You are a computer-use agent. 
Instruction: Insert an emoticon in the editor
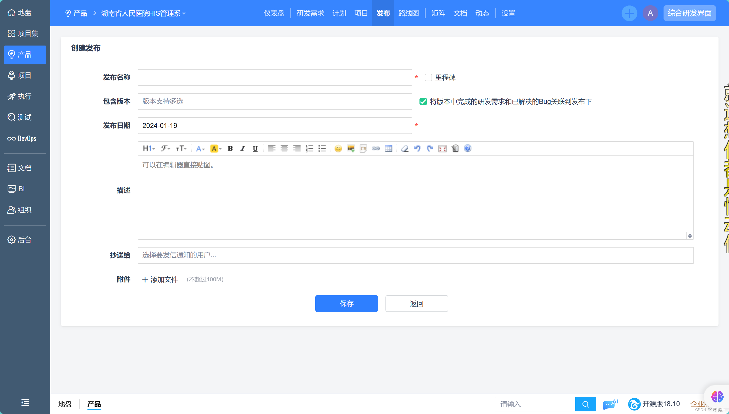[338, 148]
